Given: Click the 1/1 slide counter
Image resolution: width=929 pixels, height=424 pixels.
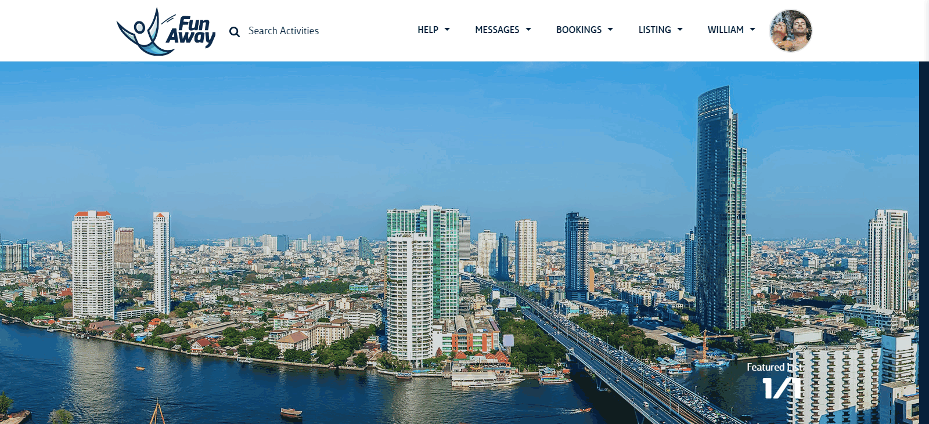Looking at the screenshot, I should point(782,389).
